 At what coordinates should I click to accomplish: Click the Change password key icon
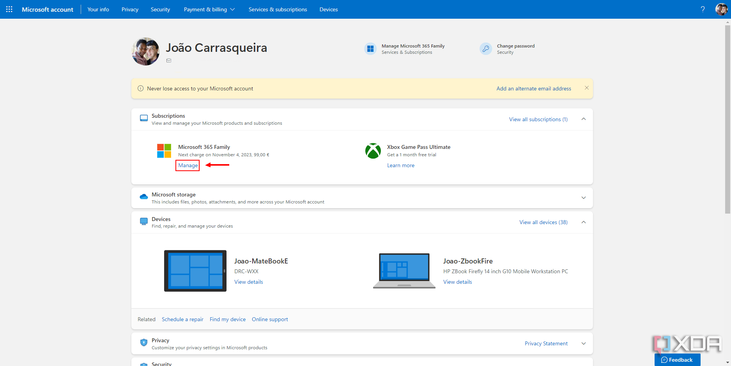pyautogui.click(x=486, y=49)
